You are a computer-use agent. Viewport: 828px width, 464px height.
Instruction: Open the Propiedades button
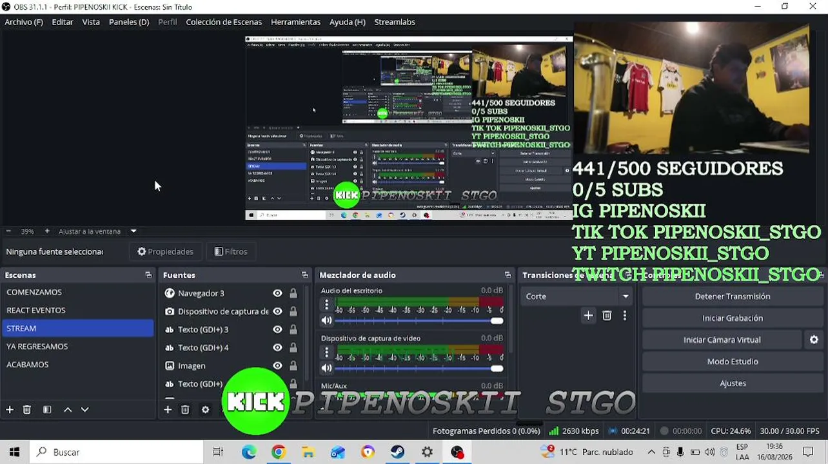(165, 251)
